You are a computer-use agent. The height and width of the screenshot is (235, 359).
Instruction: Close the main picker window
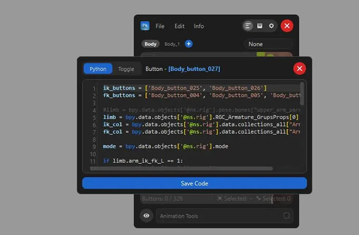(287, 26)
